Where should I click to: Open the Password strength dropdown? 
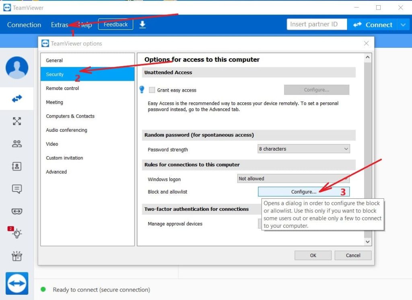point(304,149)
